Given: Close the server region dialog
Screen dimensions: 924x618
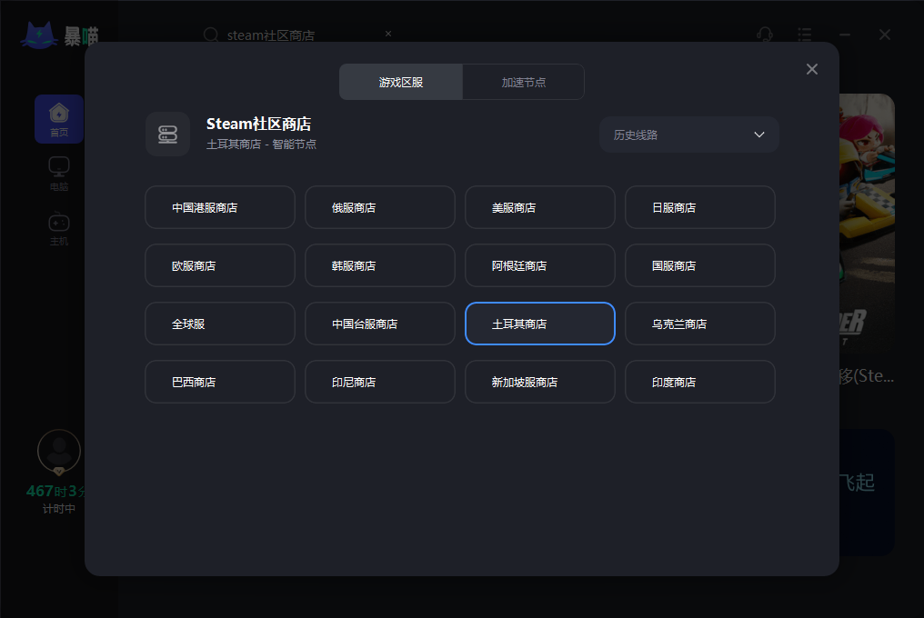Looking at the screenshot, I should point(811,69).
